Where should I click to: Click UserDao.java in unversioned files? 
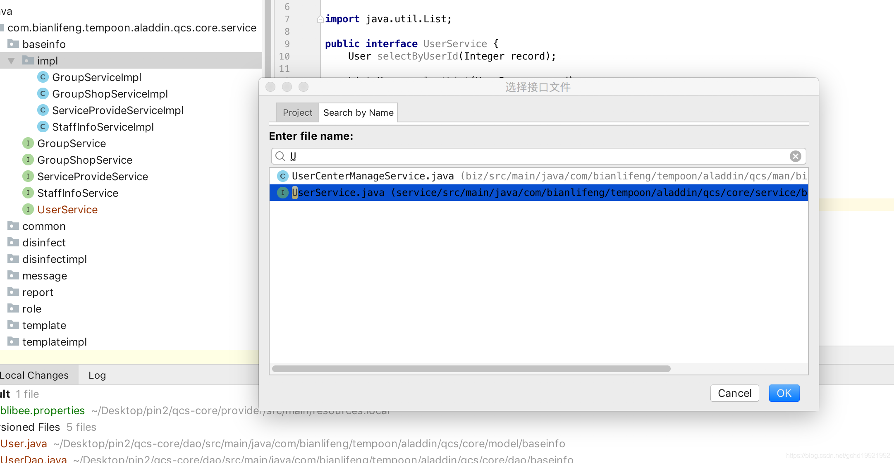[33, 459]
